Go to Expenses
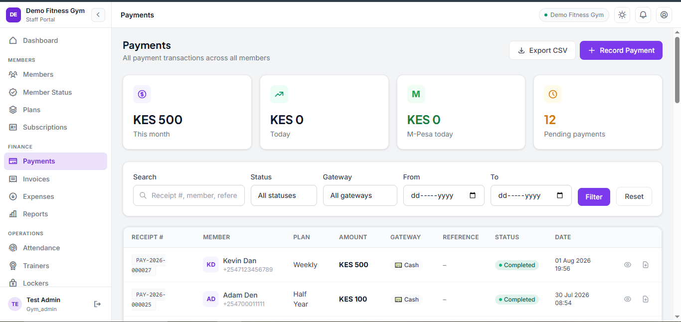Viewport: 681px width, 322px height. click(x=55, y=196)
